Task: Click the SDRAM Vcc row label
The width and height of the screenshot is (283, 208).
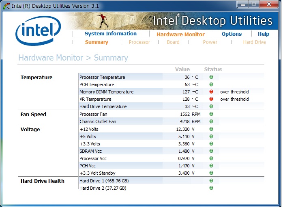Action: (90, 151)
